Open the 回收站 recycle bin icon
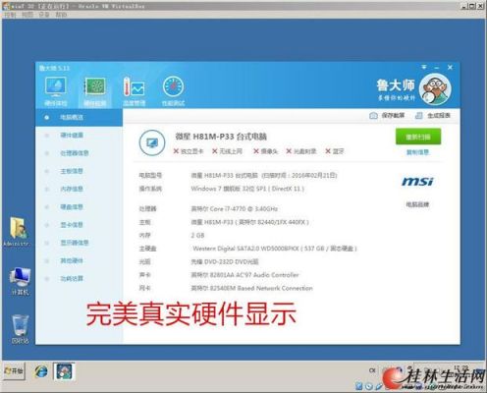Viewport: 487px width, 393px height. click(x=20, y=329)
